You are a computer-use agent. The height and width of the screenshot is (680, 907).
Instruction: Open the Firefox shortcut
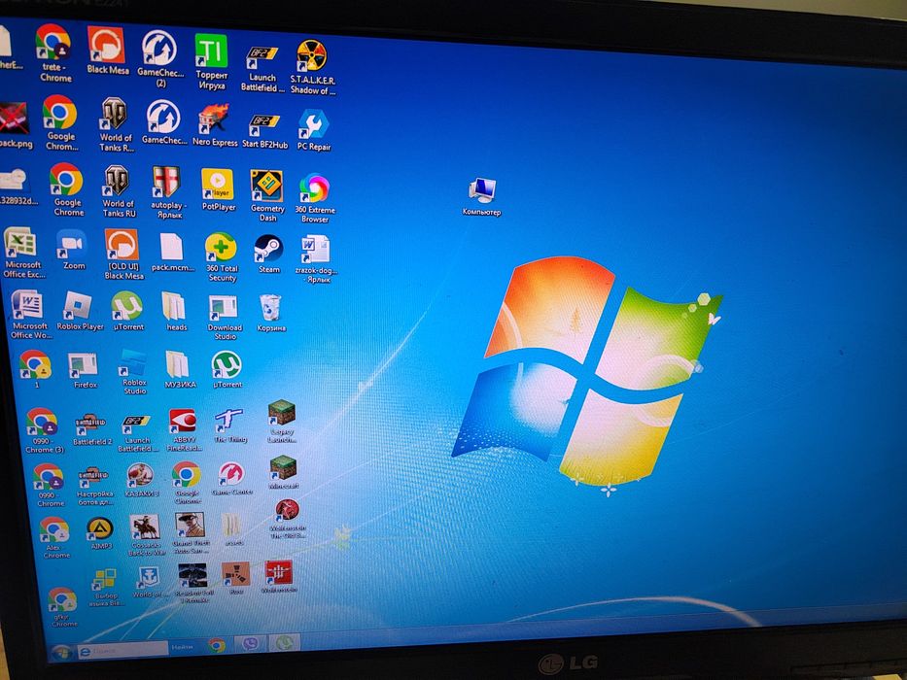point(85,370)
